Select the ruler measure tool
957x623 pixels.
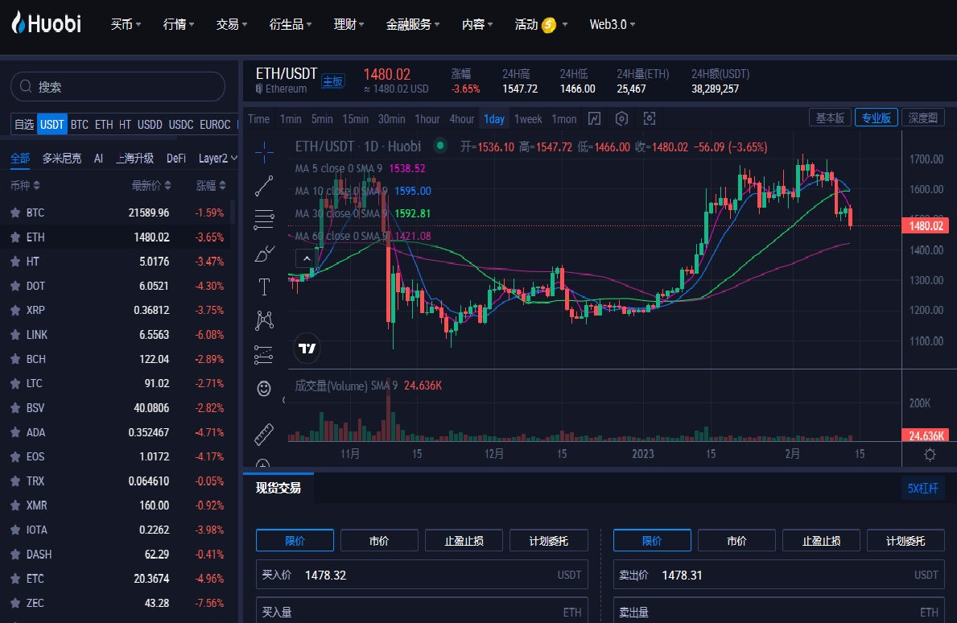coord(264,434)
